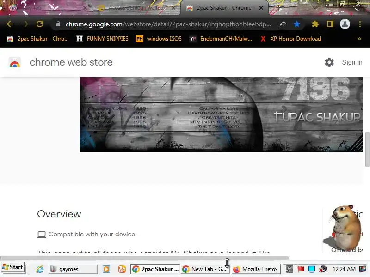
Task: Toggle the browser side panel
Action: (x=330, y=24)
